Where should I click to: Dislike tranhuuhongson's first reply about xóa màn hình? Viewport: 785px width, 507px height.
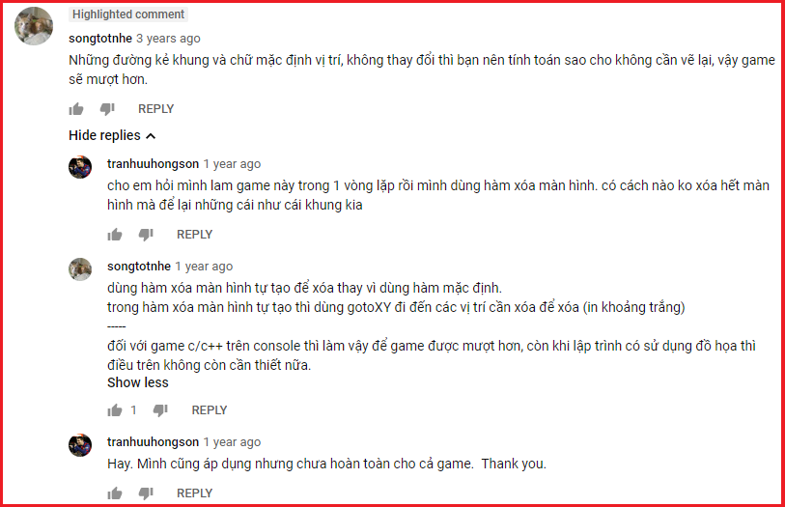pos(146,235)
